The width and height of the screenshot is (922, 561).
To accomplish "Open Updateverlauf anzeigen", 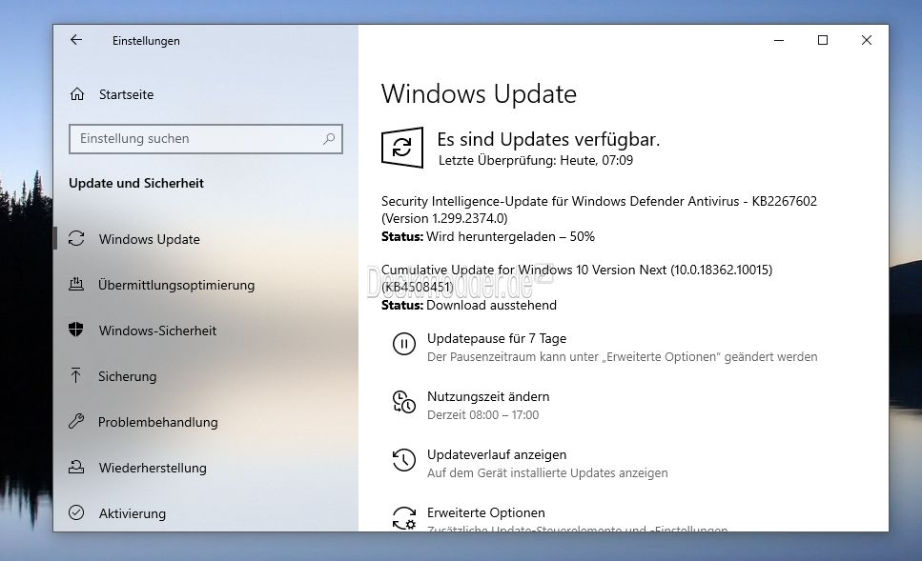I will click(497, 454).
